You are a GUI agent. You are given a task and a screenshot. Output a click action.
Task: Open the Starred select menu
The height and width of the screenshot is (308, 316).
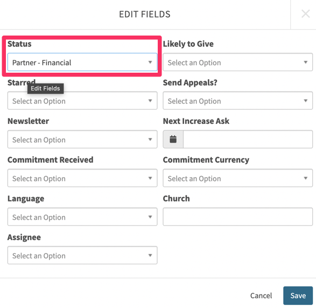coord(82,101)
